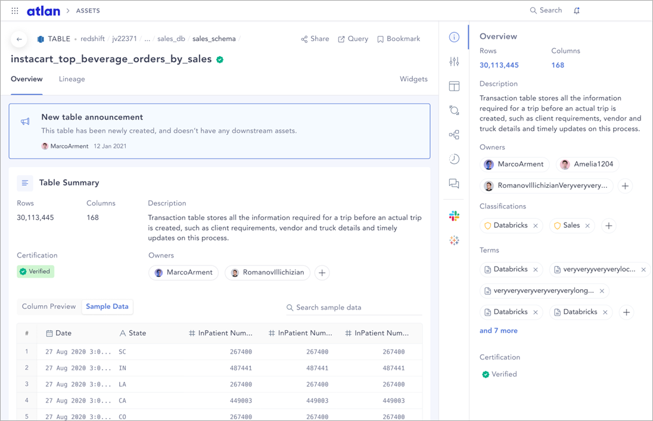Click MarcoArment owner chip in Table Summary
The height and width of the screenshot is (421, 653).
click(184, 273)
